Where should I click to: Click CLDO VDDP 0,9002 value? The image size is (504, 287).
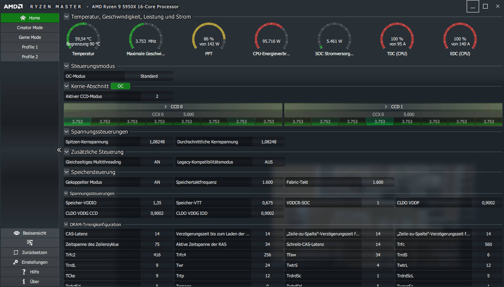[488, 203]
